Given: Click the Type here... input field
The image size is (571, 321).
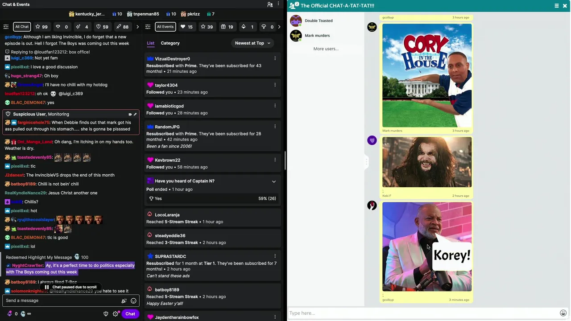Looking at the screenshot, I should pyautogui.click(x=423, y=313).
